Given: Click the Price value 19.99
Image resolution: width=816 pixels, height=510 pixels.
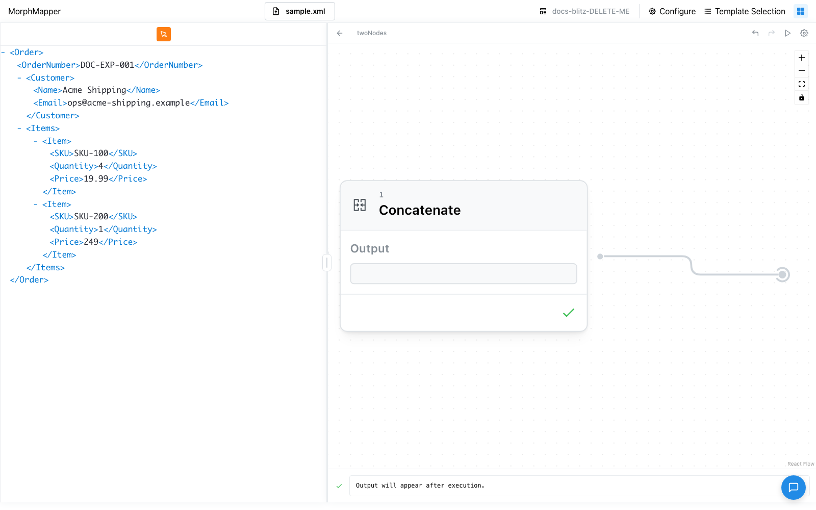Looking at the screenshot, I should pos(96,179).
